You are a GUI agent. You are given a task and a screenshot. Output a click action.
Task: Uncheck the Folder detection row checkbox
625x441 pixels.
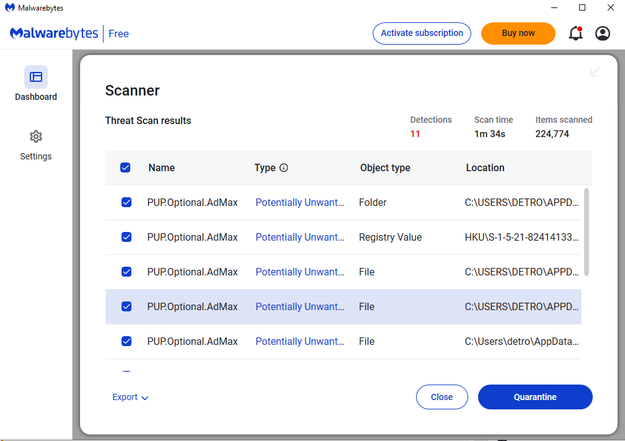click(126, 202)
